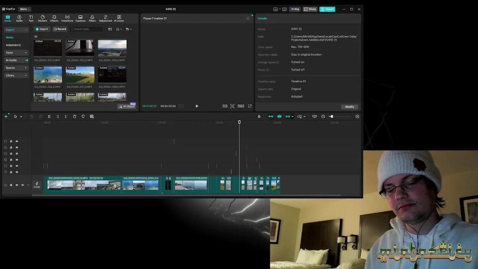
Task: Expand the AI media section
Action: (x=26, y=60)
